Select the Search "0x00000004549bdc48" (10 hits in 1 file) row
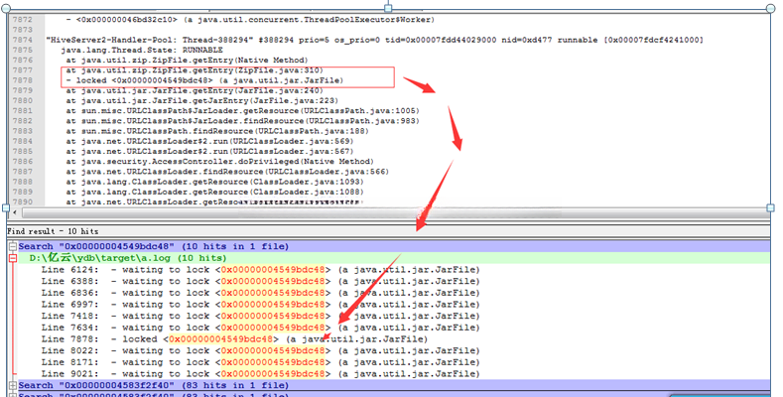 pyautogui.click(x=394, y=247)
